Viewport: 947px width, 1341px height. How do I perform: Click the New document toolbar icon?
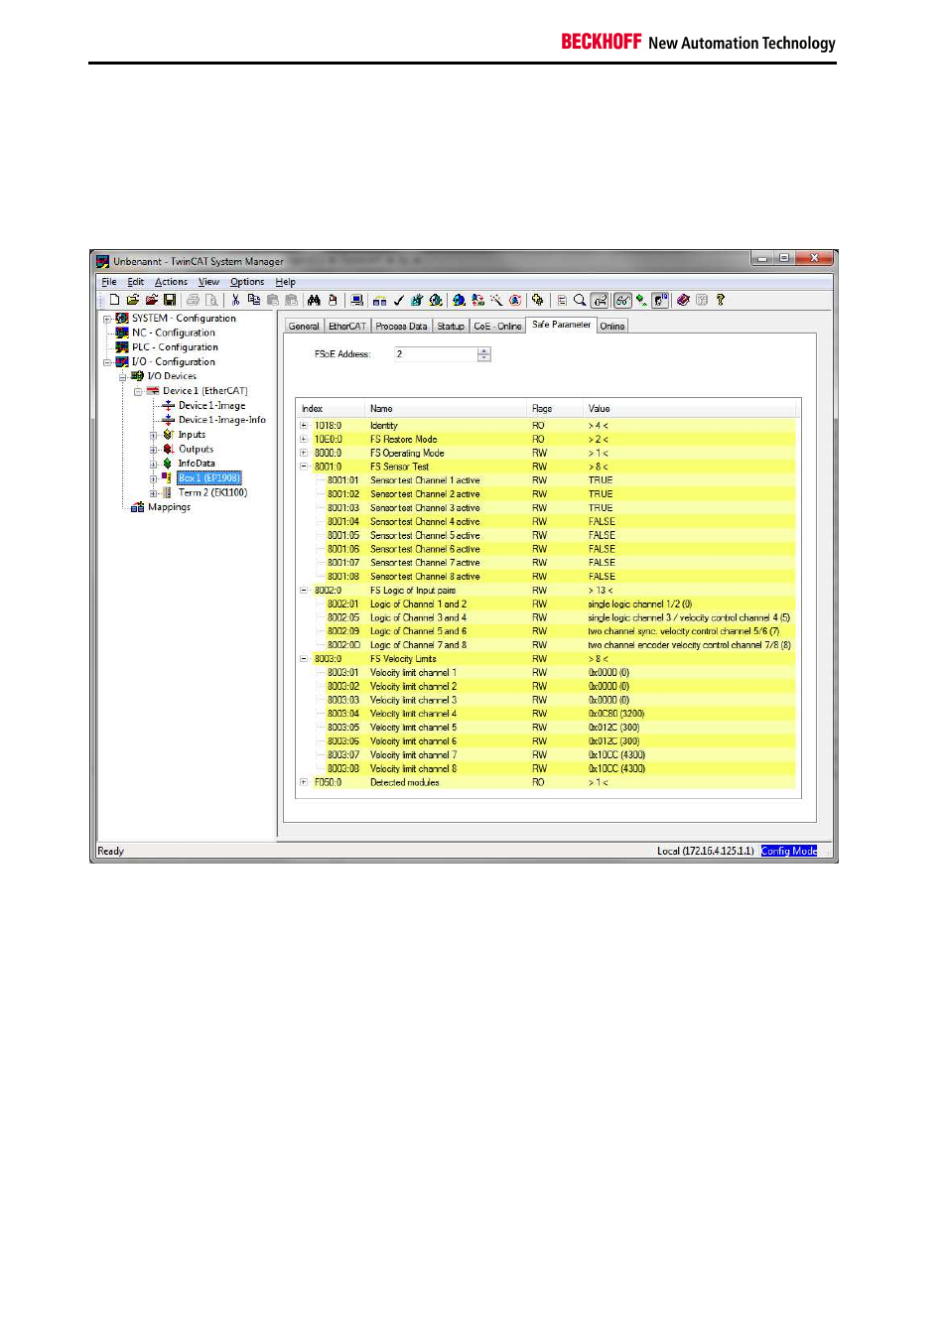click(115, 300)
